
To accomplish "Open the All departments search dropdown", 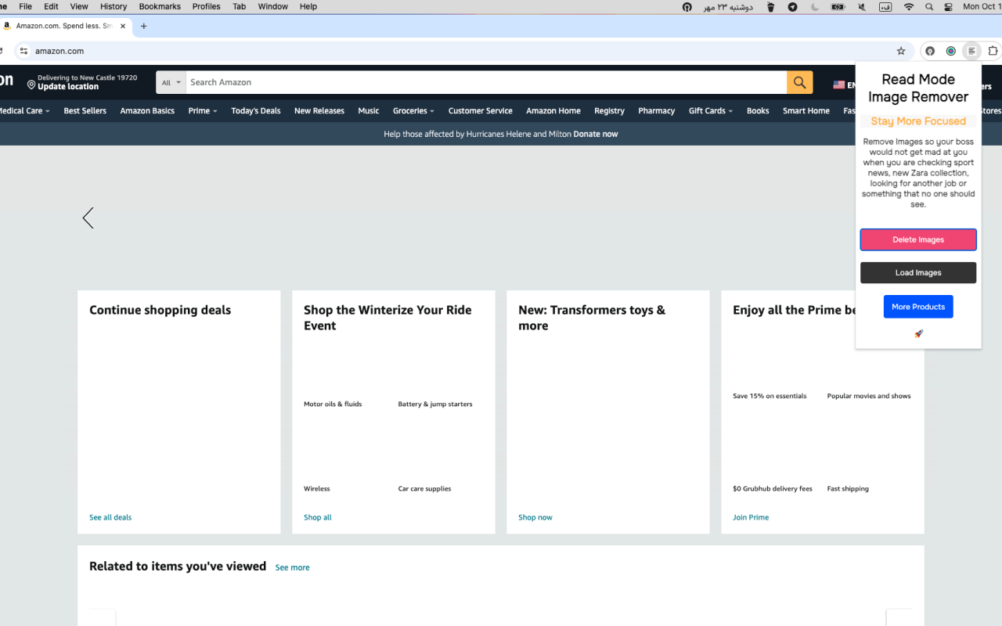I will [171, 82].
